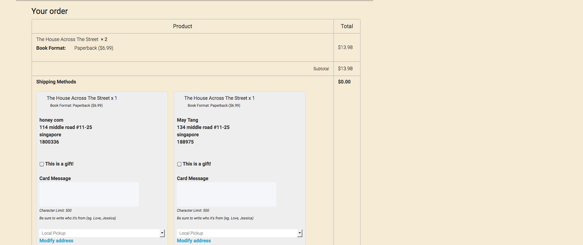This screenshot has height=245, width=583.
Task: Open Local Pickup dropdown for honey com
Action: 102,233
